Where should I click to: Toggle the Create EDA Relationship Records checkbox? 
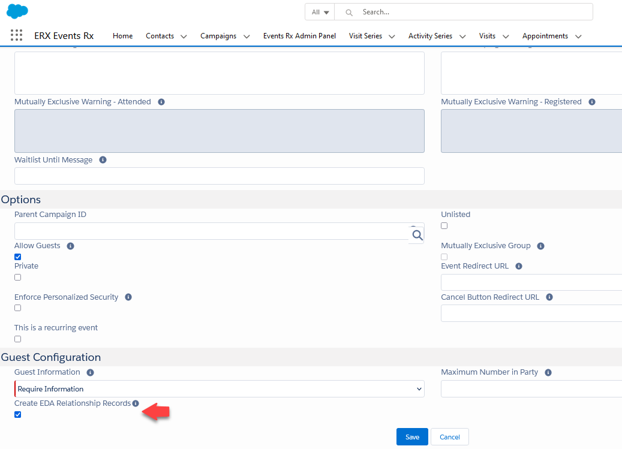(18, 415)
